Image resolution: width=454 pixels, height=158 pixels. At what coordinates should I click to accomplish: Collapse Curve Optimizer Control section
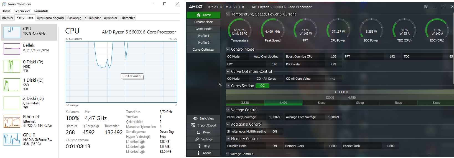228,71
